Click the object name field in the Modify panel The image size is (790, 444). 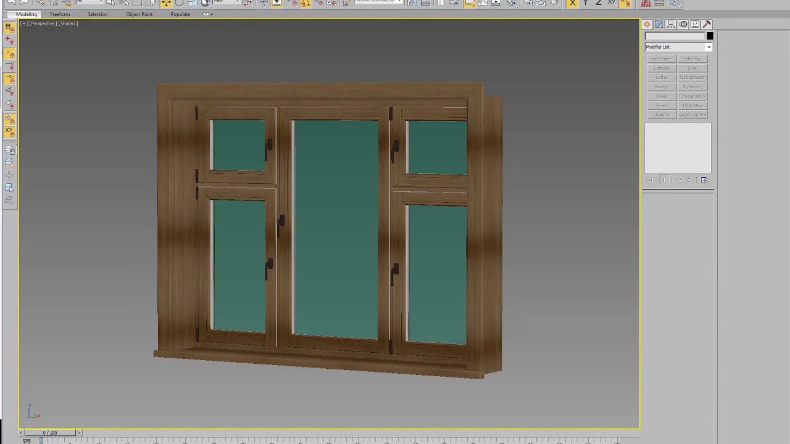[x=675, y=36]
